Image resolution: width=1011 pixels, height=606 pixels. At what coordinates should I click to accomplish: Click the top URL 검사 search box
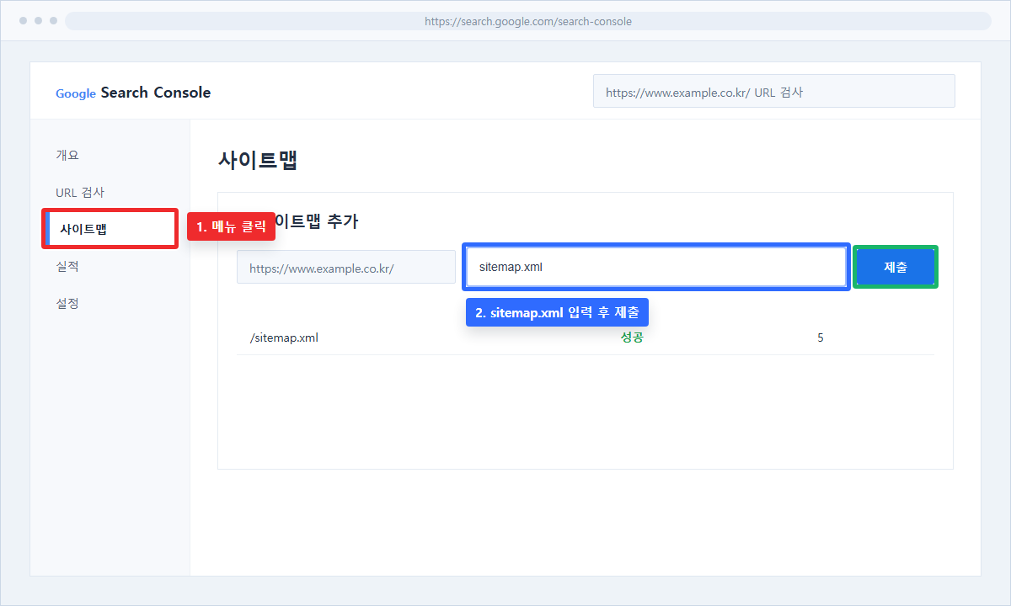[x=774, y=91]
